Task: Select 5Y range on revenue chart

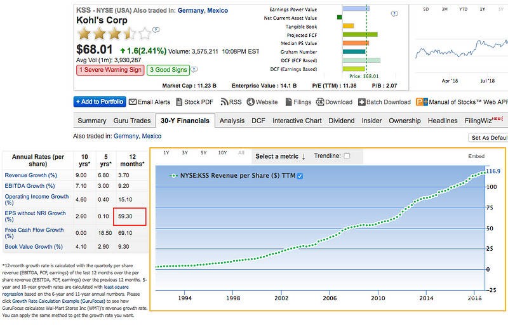Action: pos(203,153)
